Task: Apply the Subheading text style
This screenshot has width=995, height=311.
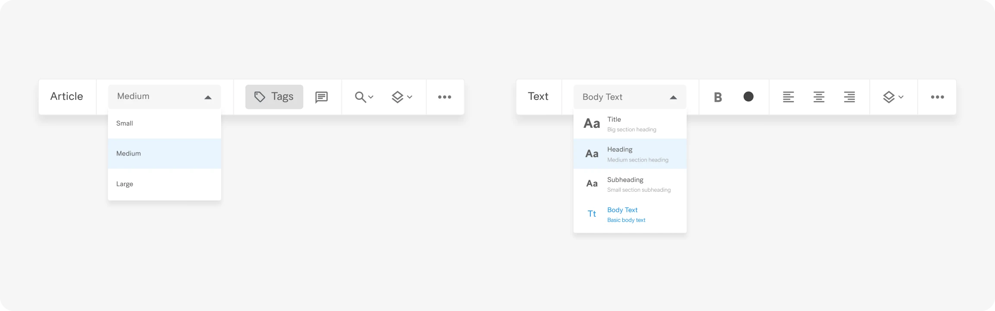Action: click(x=630, y=184)
